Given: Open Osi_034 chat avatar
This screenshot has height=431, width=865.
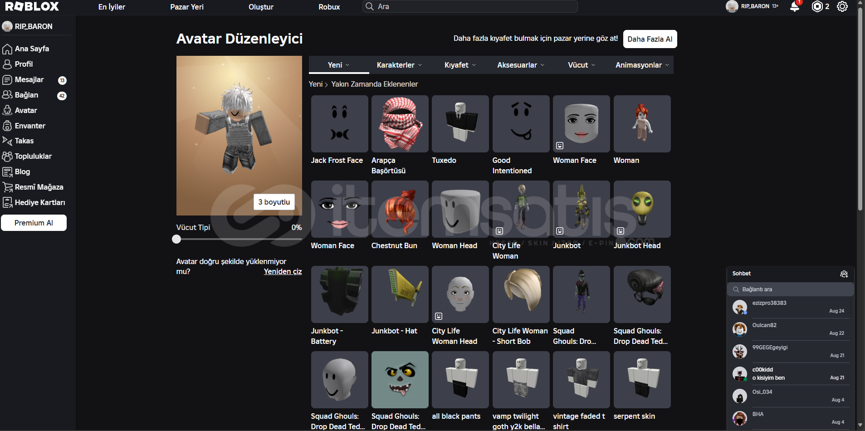Looking at the screenshot, I should tap(740, 396).
